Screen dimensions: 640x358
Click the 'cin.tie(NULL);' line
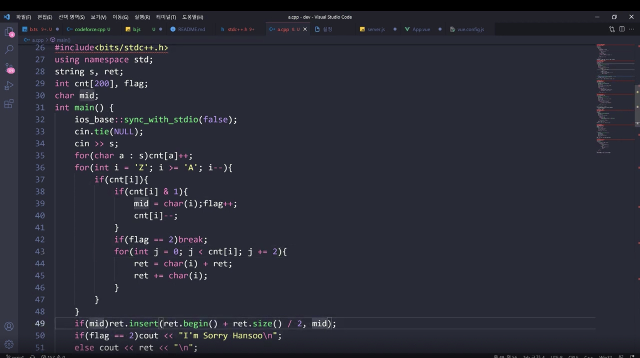point(109,132)
